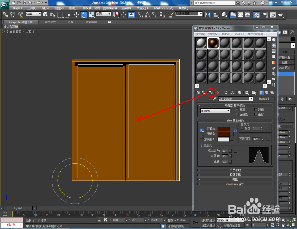The image size is (297, 229).
Task: Click Assign Material to Selection icon
Action: click(x=211, y=93)
